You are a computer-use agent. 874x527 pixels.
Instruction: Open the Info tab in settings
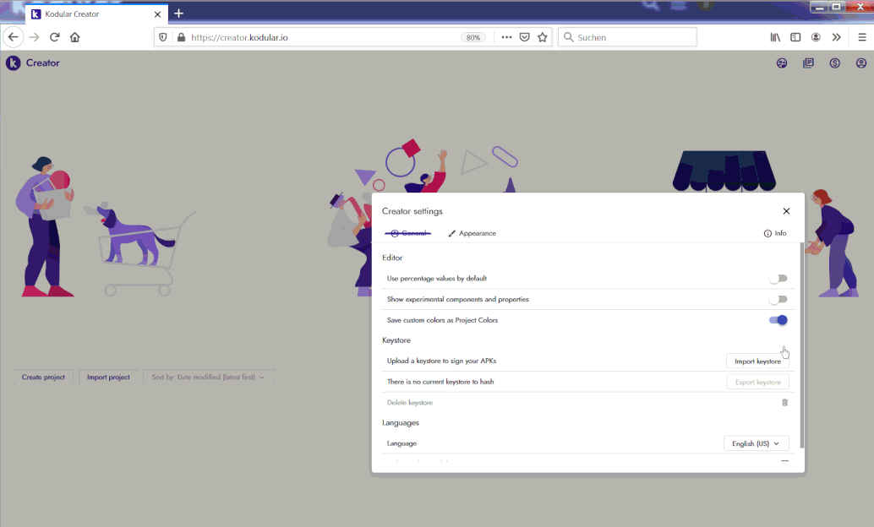point(774,233)
